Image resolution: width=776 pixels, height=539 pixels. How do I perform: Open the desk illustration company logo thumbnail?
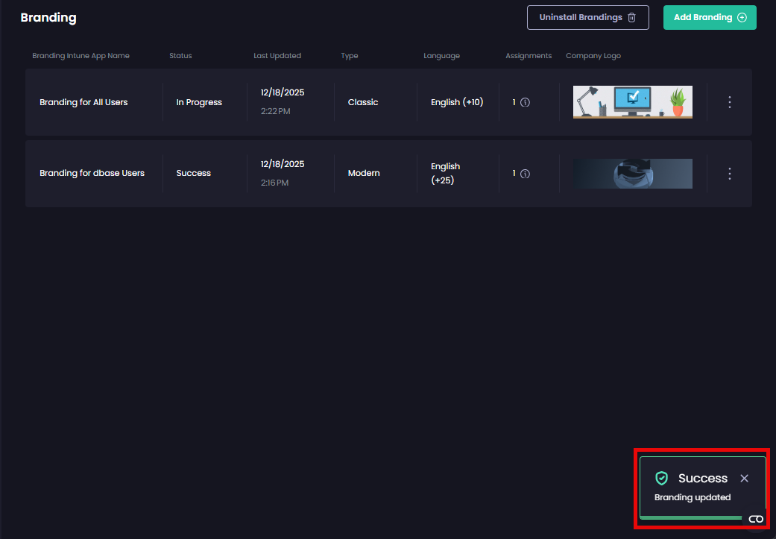[632, 101]
